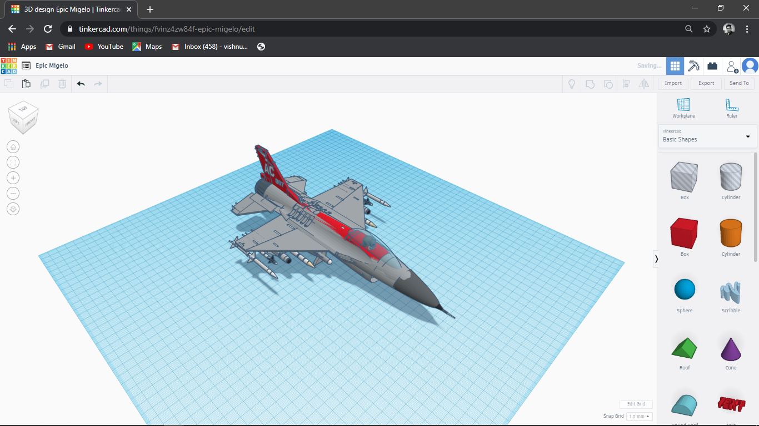Click the Export button
759x426 pixels.
(706, 83)
